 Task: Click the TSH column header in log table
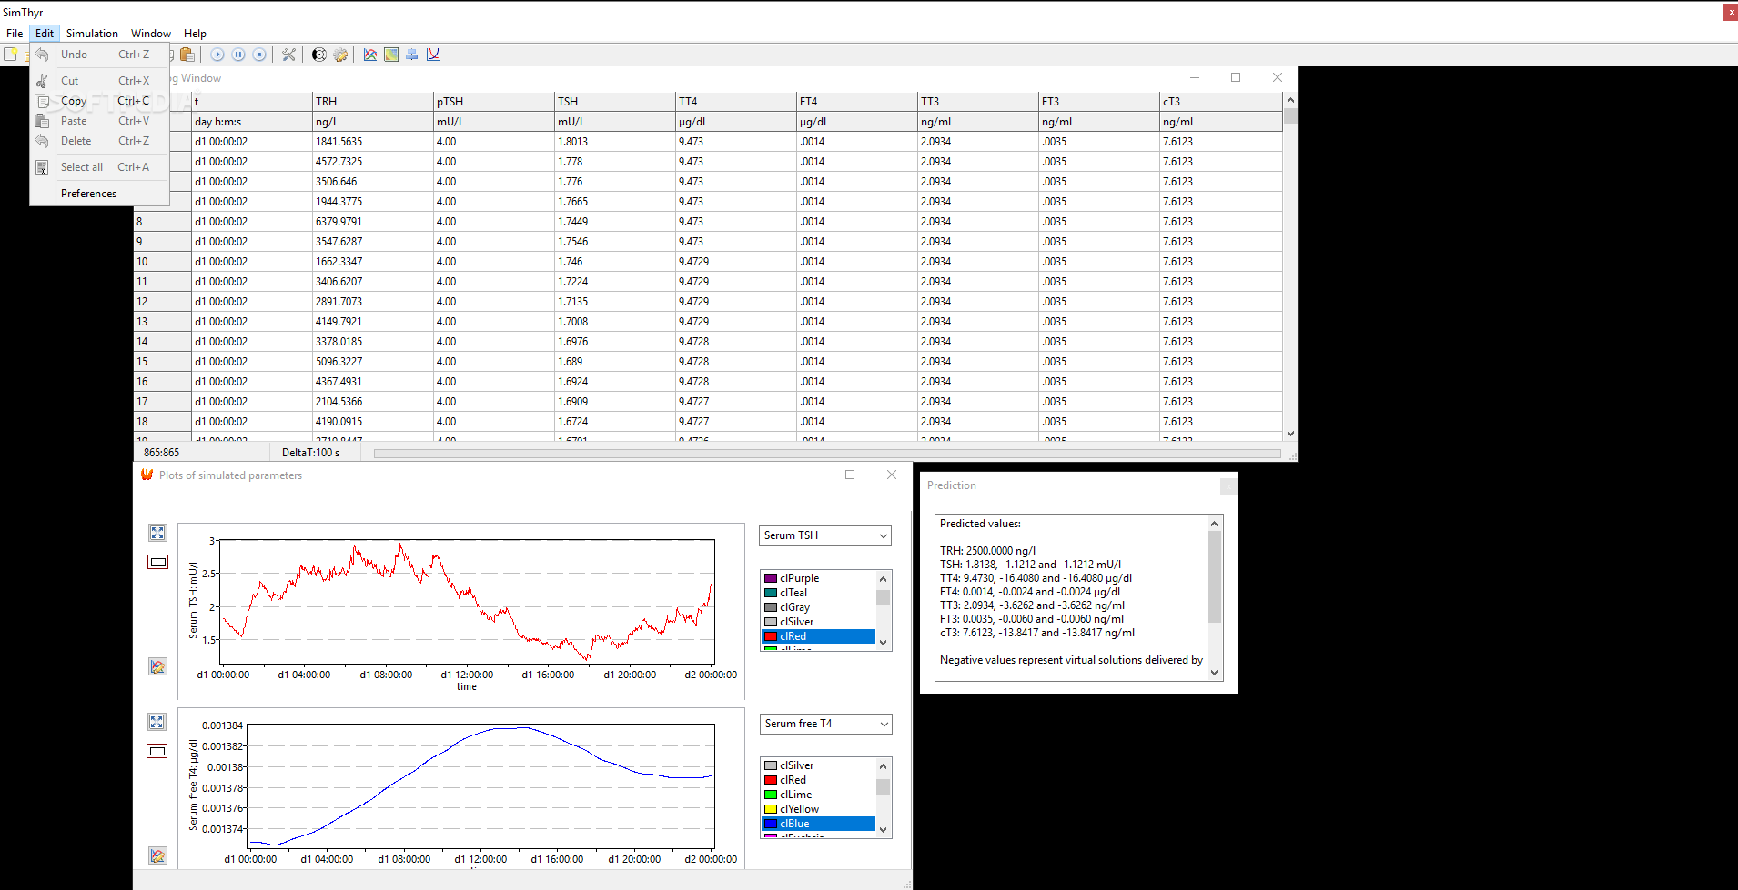[x=615, y=102]
